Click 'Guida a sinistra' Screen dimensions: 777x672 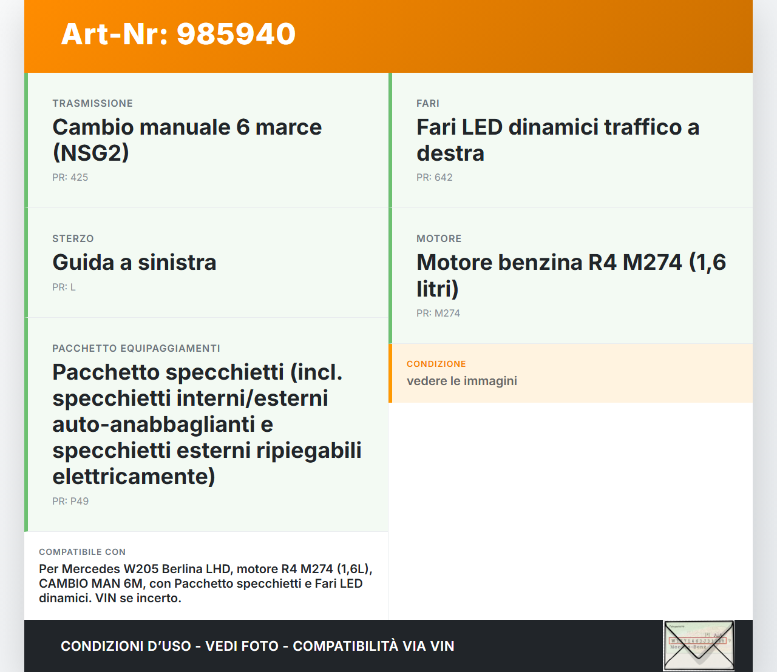coord(134,263)
